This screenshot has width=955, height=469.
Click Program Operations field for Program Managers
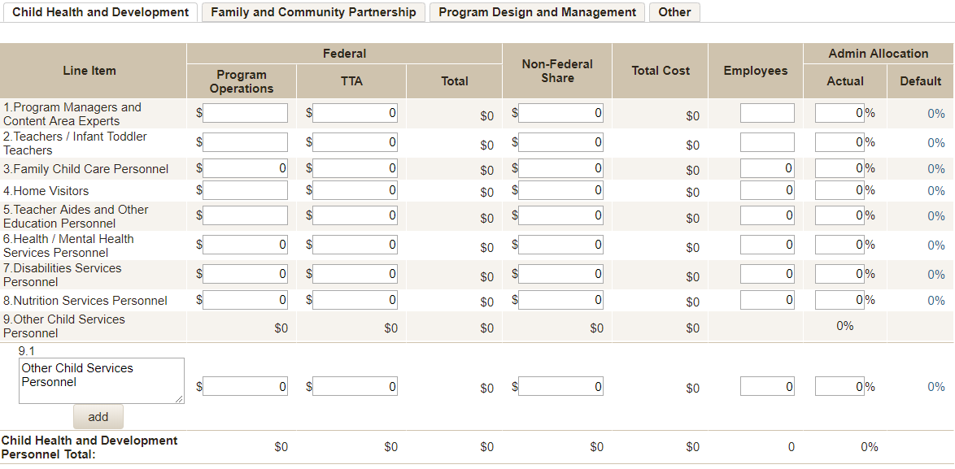click(x=245, y=113)
